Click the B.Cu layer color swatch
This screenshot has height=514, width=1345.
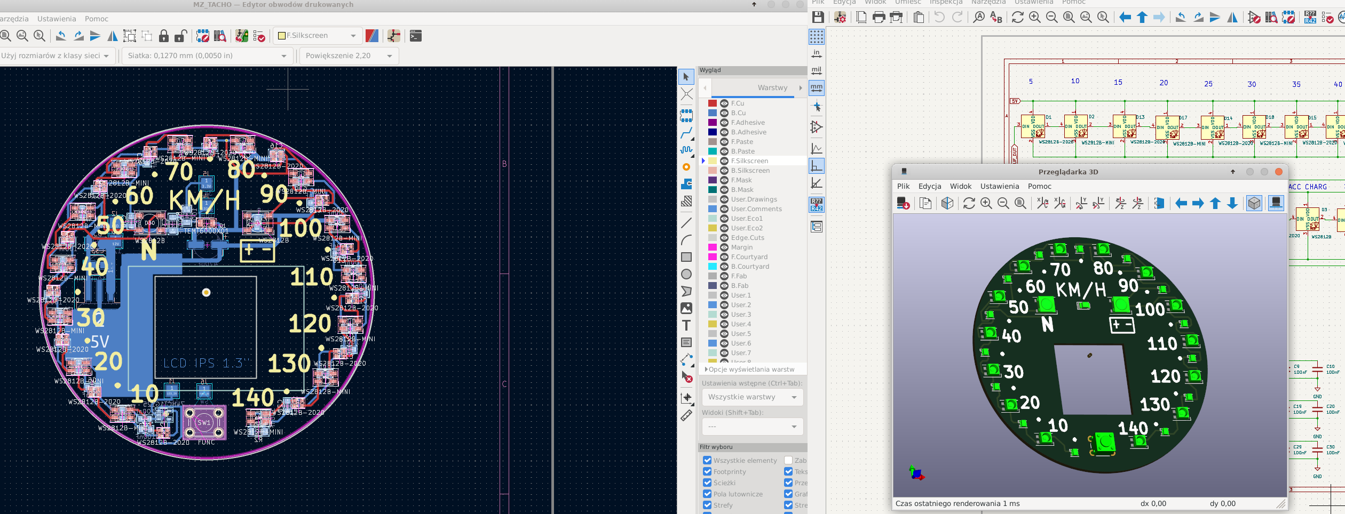point(712,113)
